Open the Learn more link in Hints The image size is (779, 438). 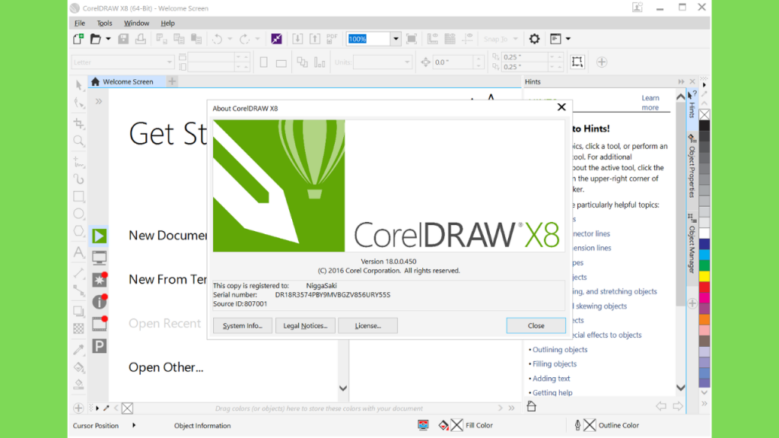tap(650, 103)
